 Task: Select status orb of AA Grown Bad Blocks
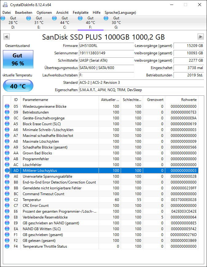point(7,153)
